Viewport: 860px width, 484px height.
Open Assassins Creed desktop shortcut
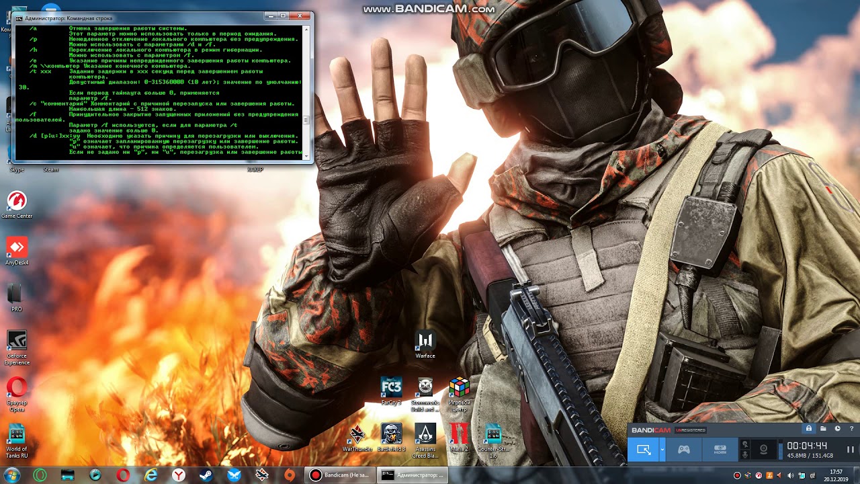click(425, 440)
